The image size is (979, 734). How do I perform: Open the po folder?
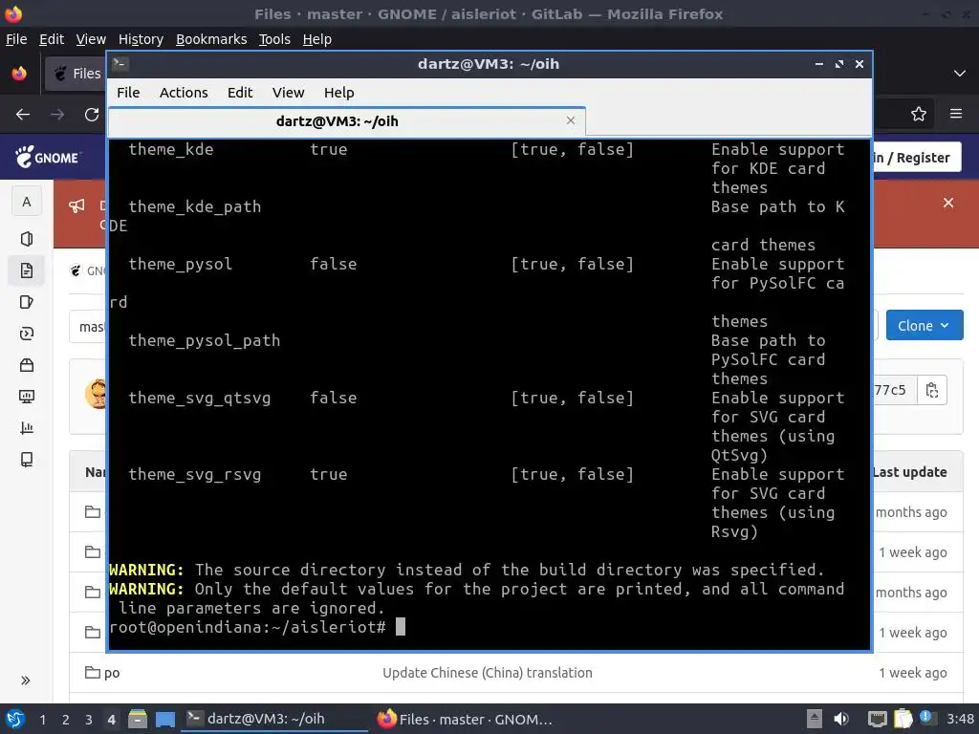(x=112, y=673)
